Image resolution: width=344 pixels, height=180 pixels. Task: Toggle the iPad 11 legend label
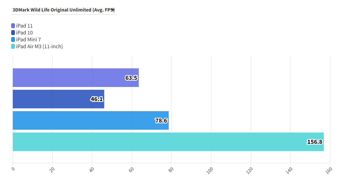click(24, 26)
